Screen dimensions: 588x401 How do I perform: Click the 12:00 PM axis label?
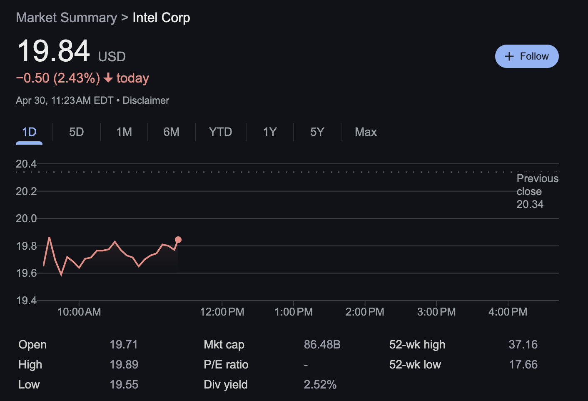(x=222, y=312)
